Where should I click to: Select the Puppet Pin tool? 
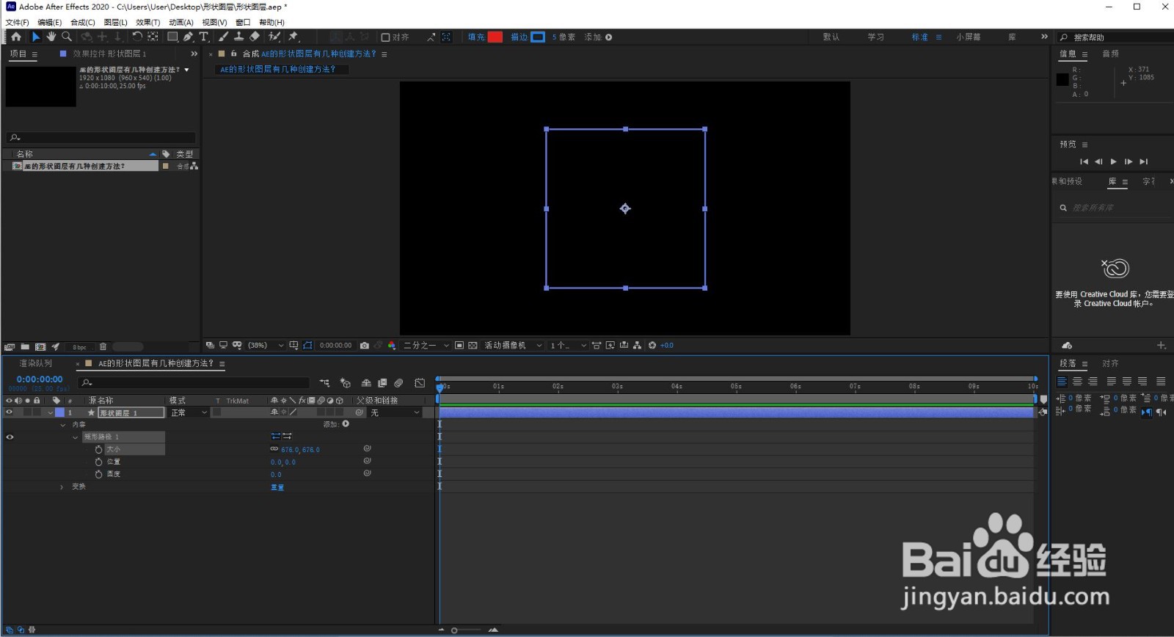click(x=293, y=37)
